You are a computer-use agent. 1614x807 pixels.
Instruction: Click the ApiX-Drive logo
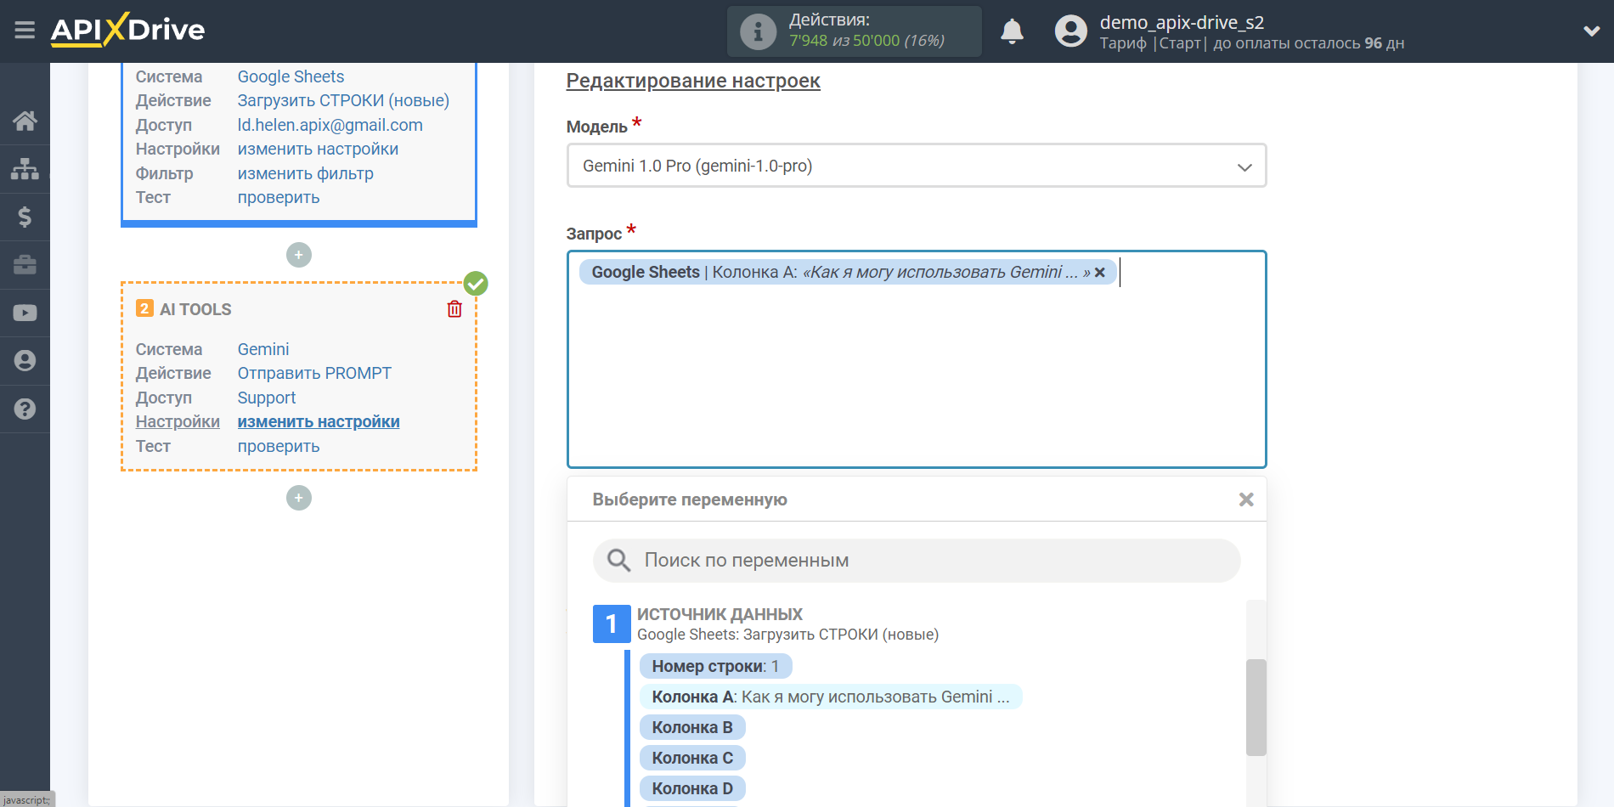pyautogui.click(x=127, y=30)
